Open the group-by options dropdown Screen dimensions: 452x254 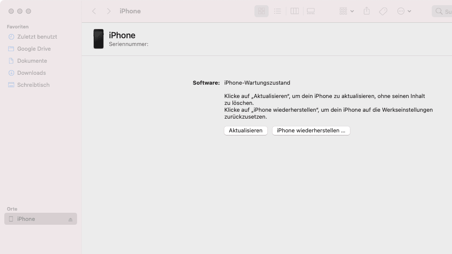tap(347, 11)
